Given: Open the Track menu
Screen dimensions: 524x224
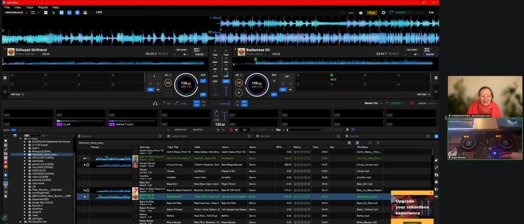Looking at the screenshot, I should click(29, 7).
